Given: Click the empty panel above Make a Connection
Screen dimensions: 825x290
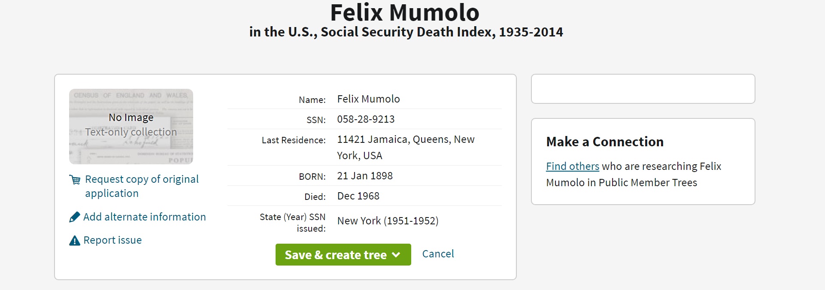Looking at the screenshot, I should point(643,89).
